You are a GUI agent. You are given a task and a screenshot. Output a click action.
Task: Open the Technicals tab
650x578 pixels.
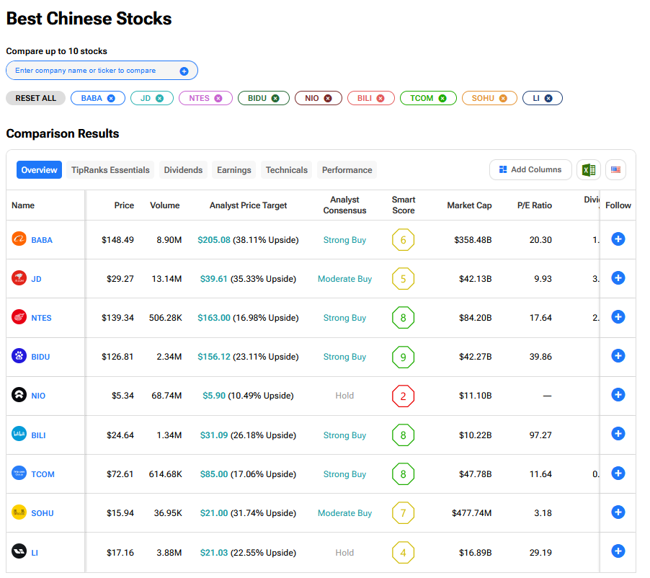point(286,170)
